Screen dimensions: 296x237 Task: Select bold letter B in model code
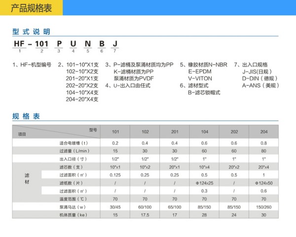102,44
